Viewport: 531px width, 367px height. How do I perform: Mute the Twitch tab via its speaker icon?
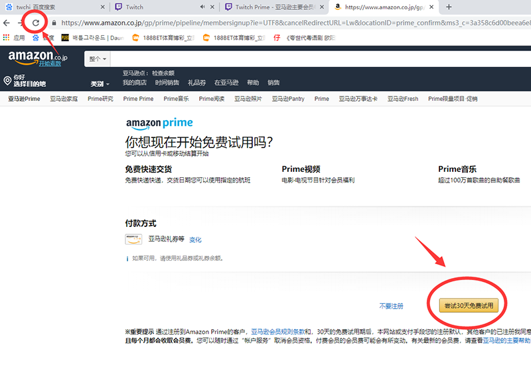coord(202,7)
